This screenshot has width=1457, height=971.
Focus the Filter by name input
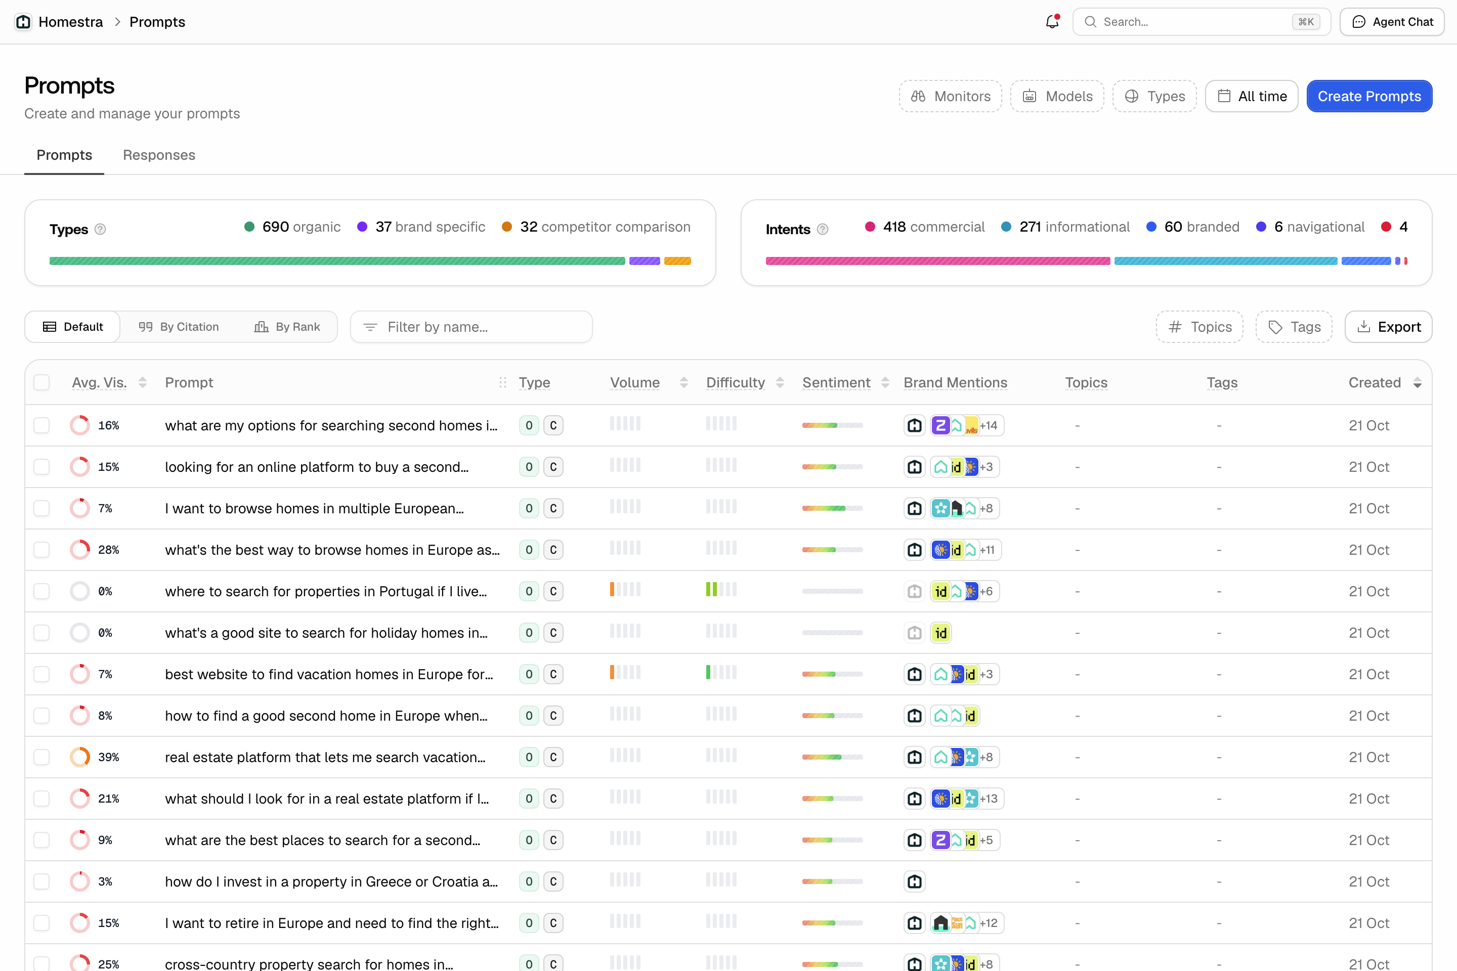click(x=472, y=327)
